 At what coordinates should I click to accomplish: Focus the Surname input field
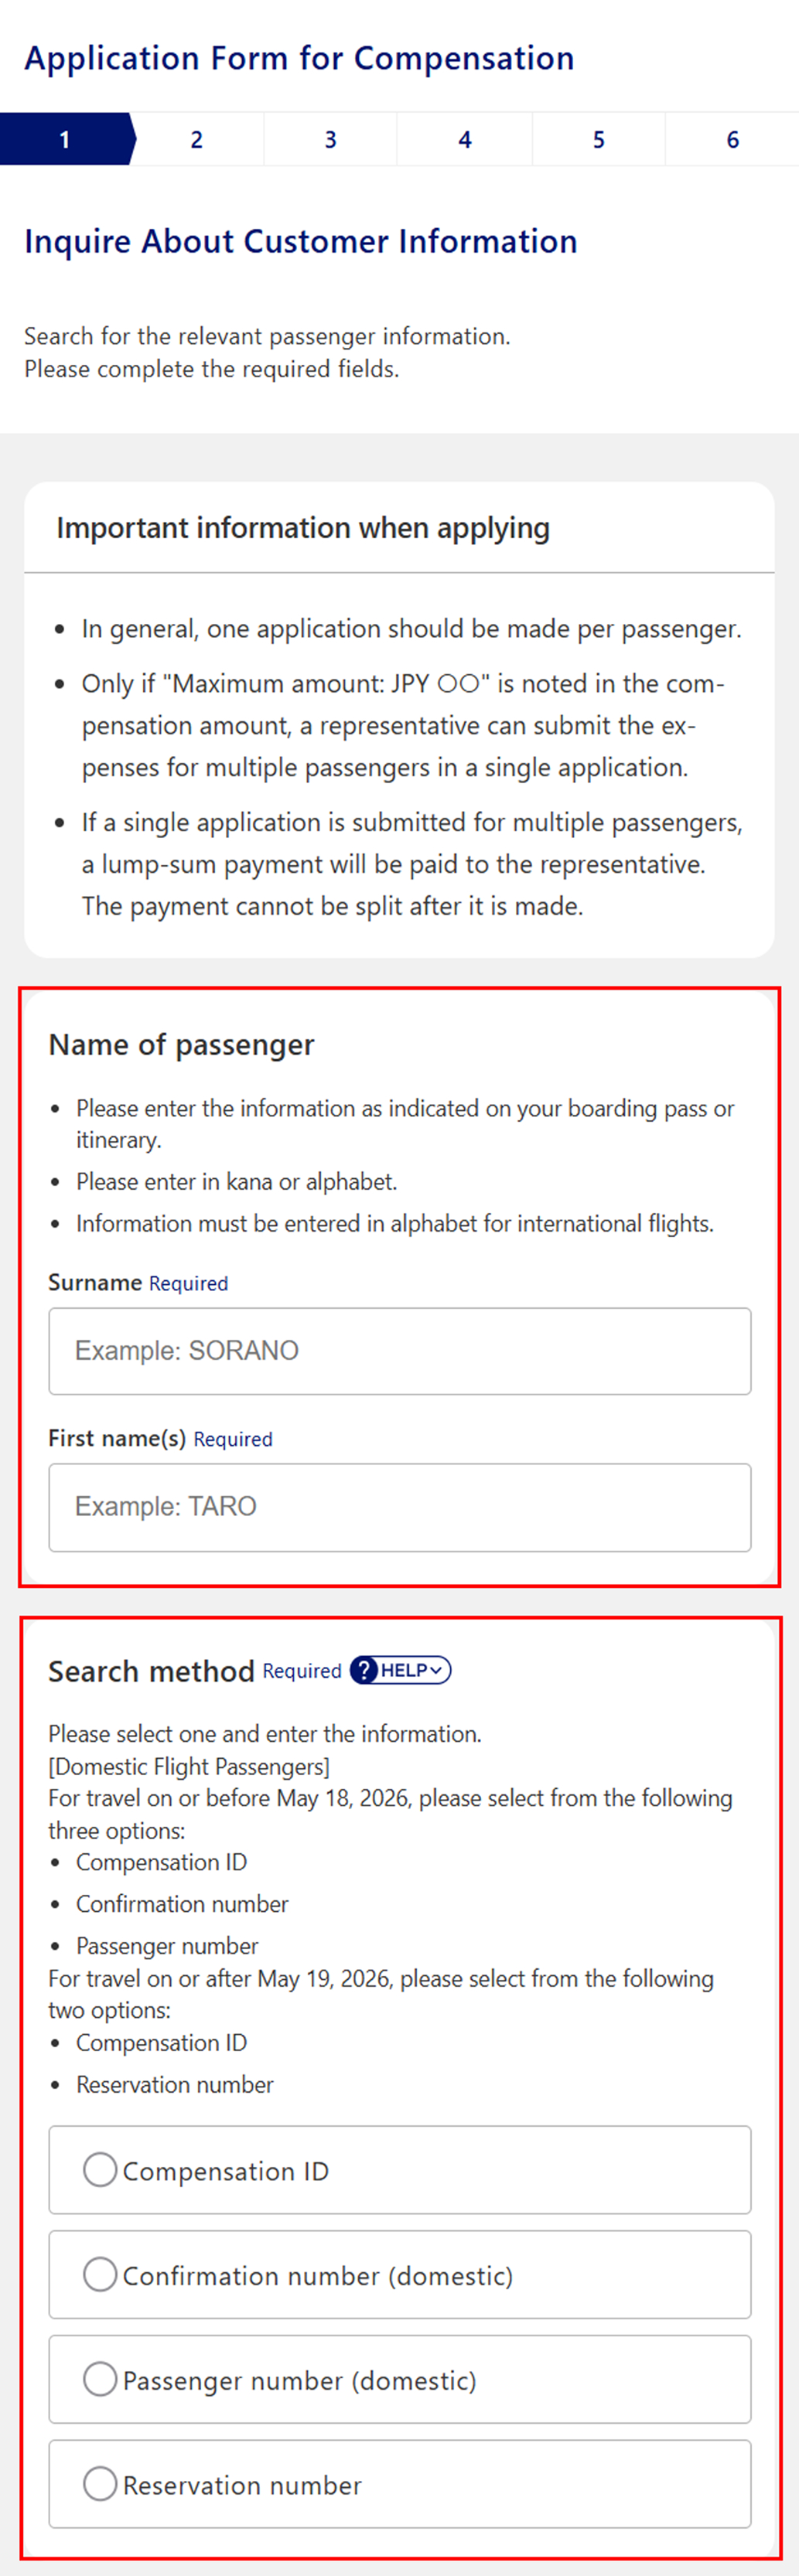(x=400, y=1351)
